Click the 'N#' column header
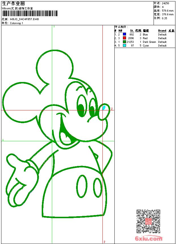Viewport: 176px width, 244px height. (120, 31)
